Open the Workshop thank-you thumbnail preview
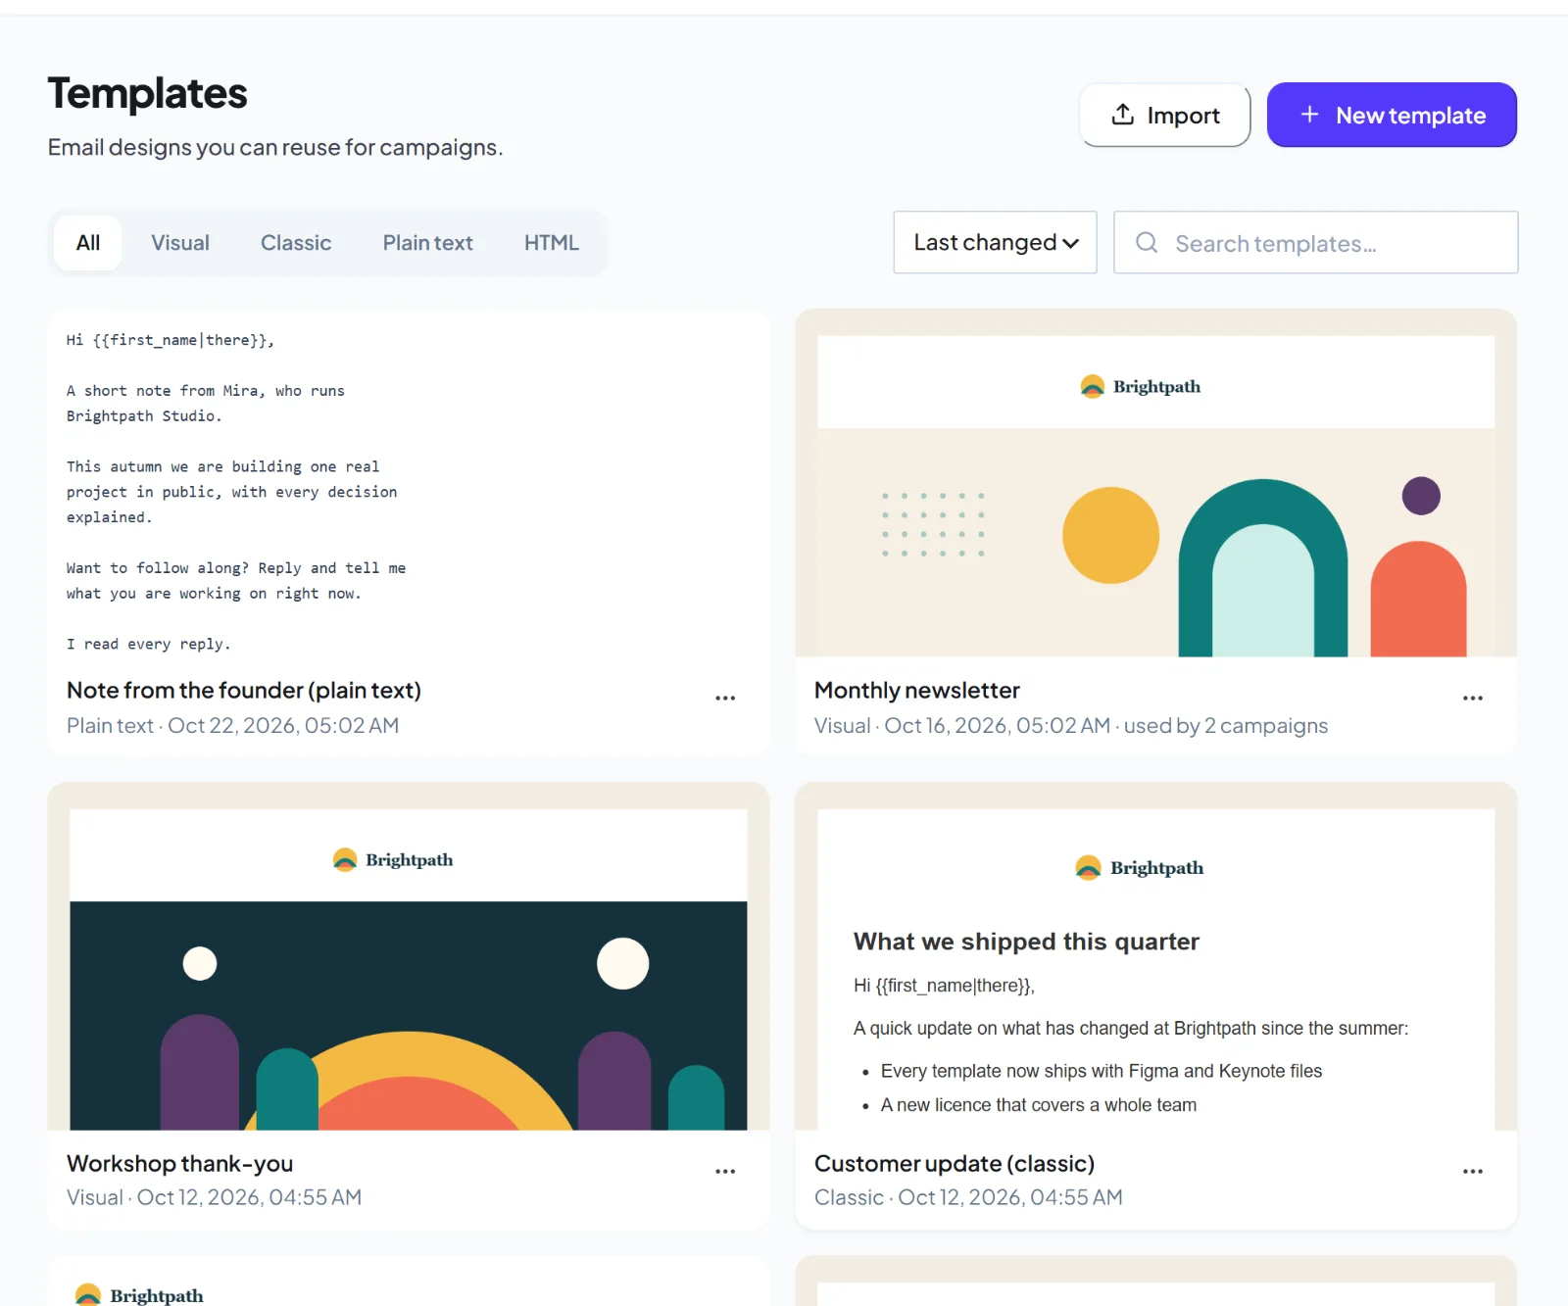 (x=409, y=956)
